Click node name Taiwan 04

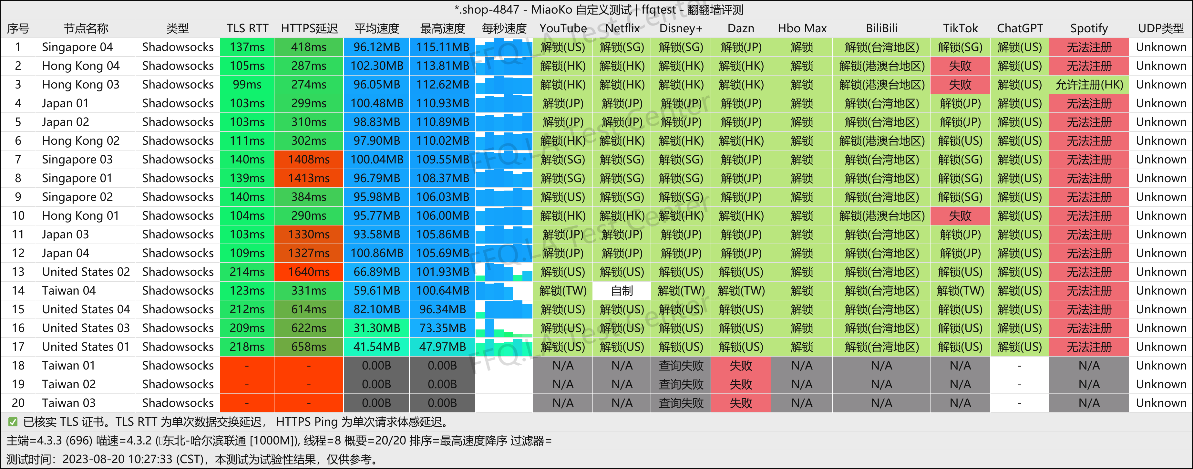(x=68, y=291)
